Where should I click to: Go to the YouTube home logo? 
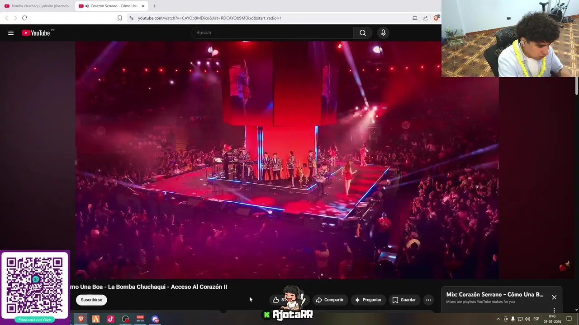pos(36,33)
